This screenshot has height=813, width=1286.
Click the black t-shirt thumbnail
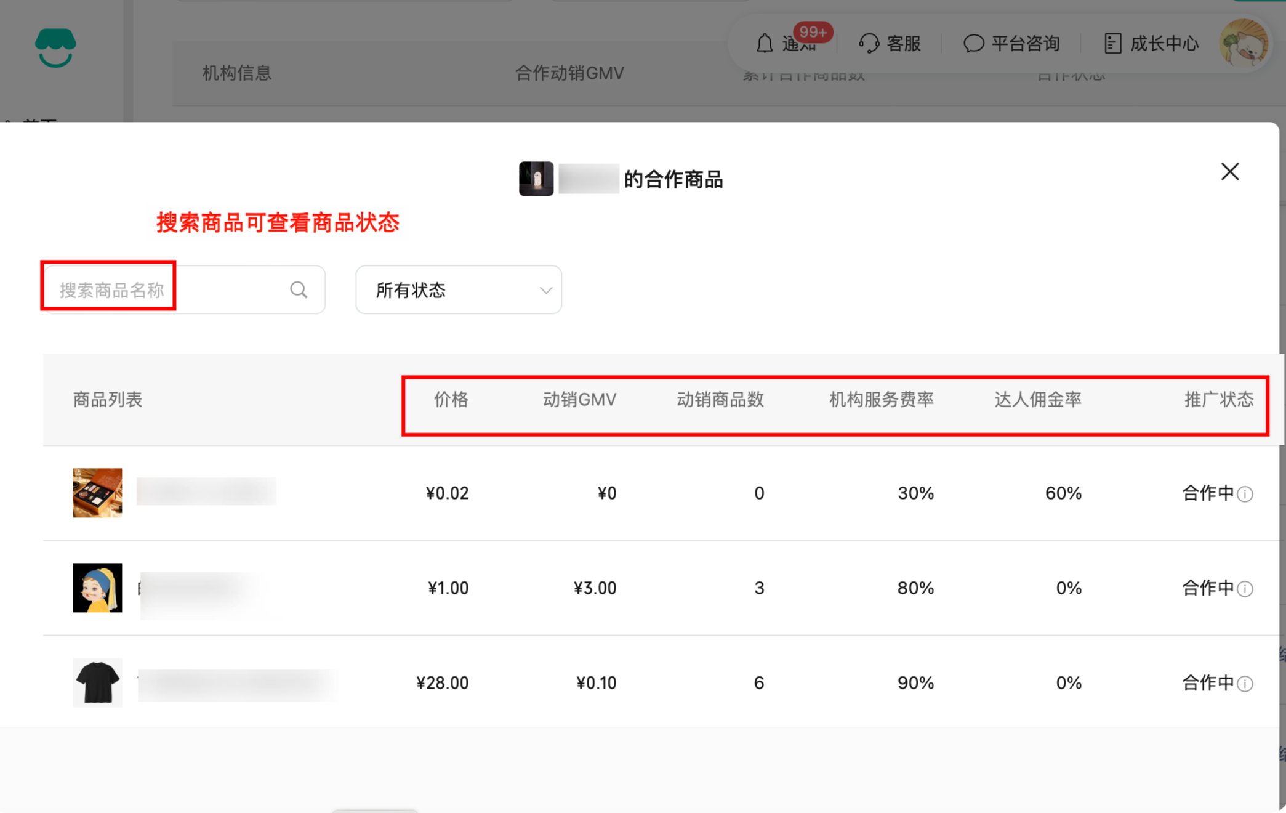pyautogui.click(x=97, y=682)
